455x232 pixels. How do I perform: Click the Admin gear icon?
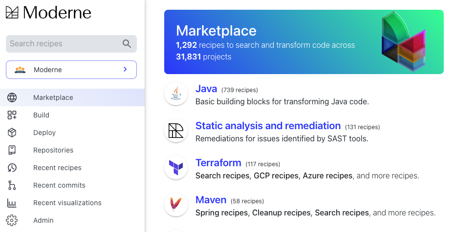click(x=12, y=220)
